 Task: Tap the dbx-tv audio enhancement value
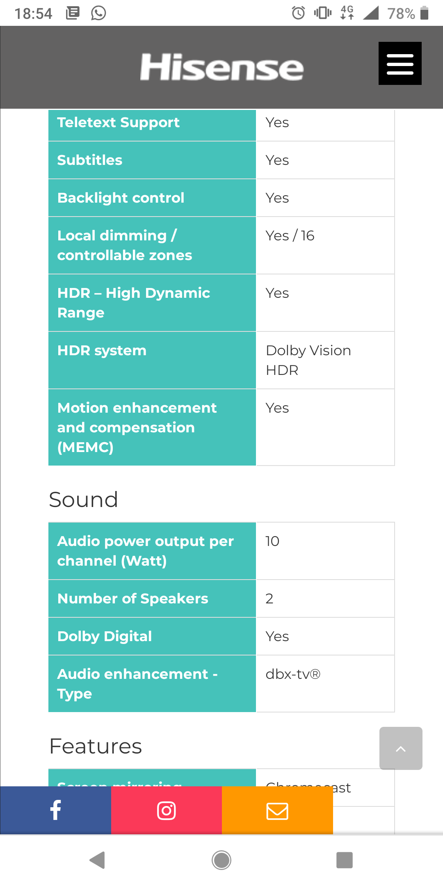293,674
